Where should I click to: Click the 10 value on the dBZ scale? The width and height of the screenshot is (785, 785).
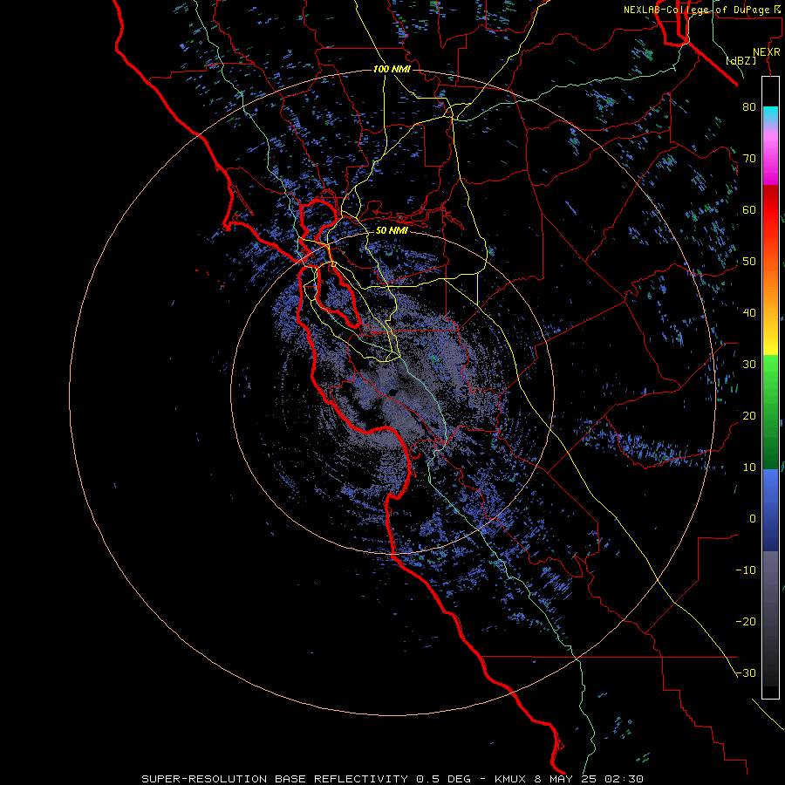[749, 468]
